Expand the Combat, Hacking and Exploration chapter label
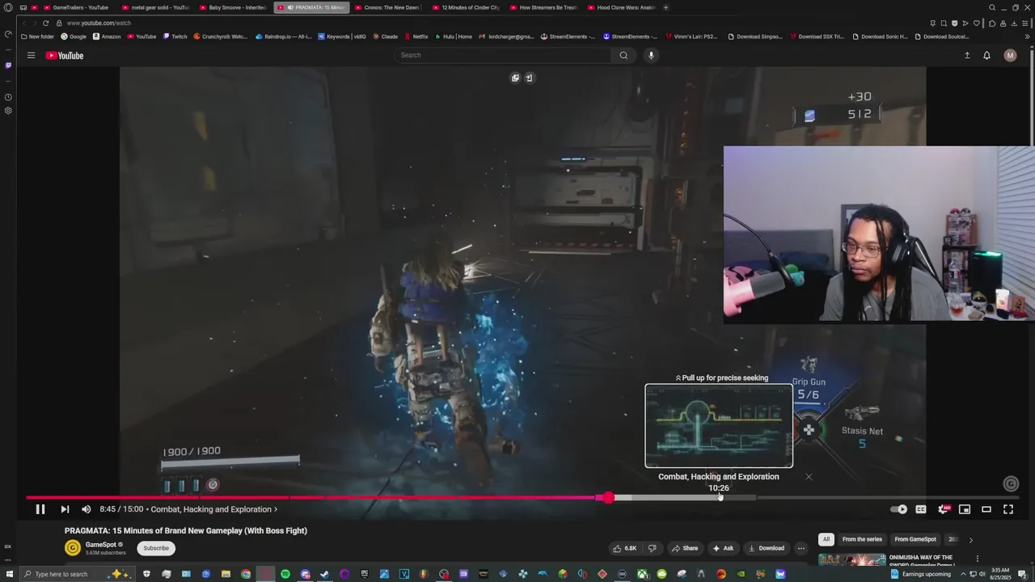This screenshot has height=582, width=1035. pyautogui.click(x=213, y=509)
